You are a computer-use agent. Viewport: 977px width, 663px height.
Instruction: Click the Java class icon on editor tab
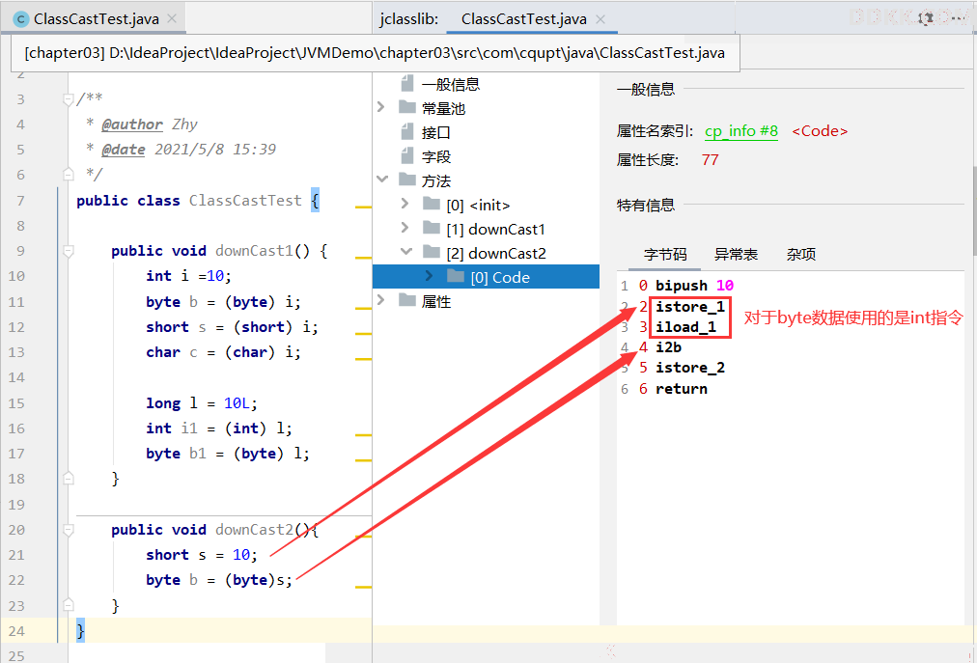point(21,19)
